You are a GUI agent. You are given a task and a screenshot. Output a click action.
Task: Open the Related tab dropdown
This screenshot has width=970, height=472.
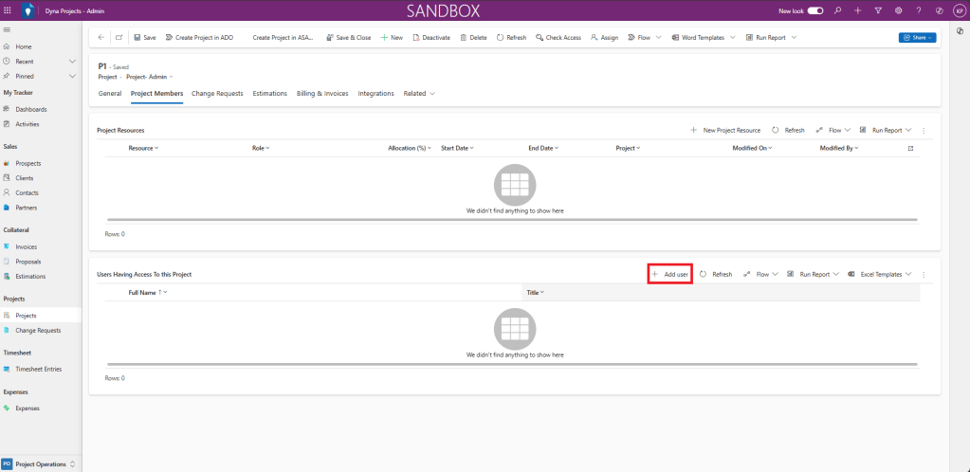[419, 94]
